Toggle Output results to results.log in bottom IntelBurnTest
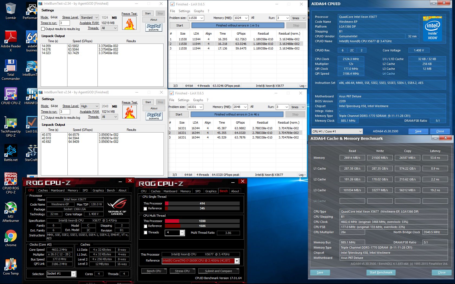The width and height of the screenshot is (455, 284). 43,118
